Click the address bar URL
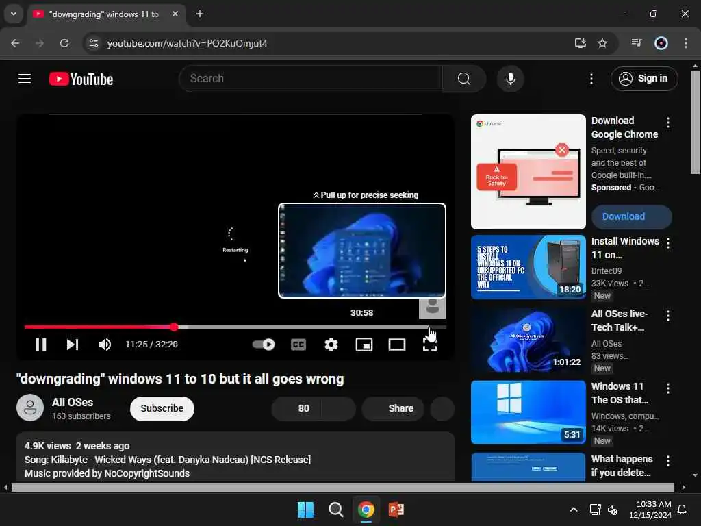Viewport: 701px width, 526px height. pos(187,43)
